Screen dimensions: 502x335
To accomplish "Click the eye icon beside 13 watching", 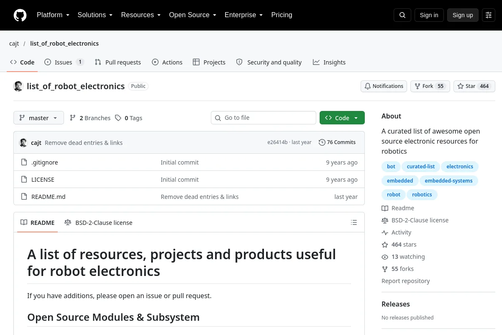I will (385, 257).
